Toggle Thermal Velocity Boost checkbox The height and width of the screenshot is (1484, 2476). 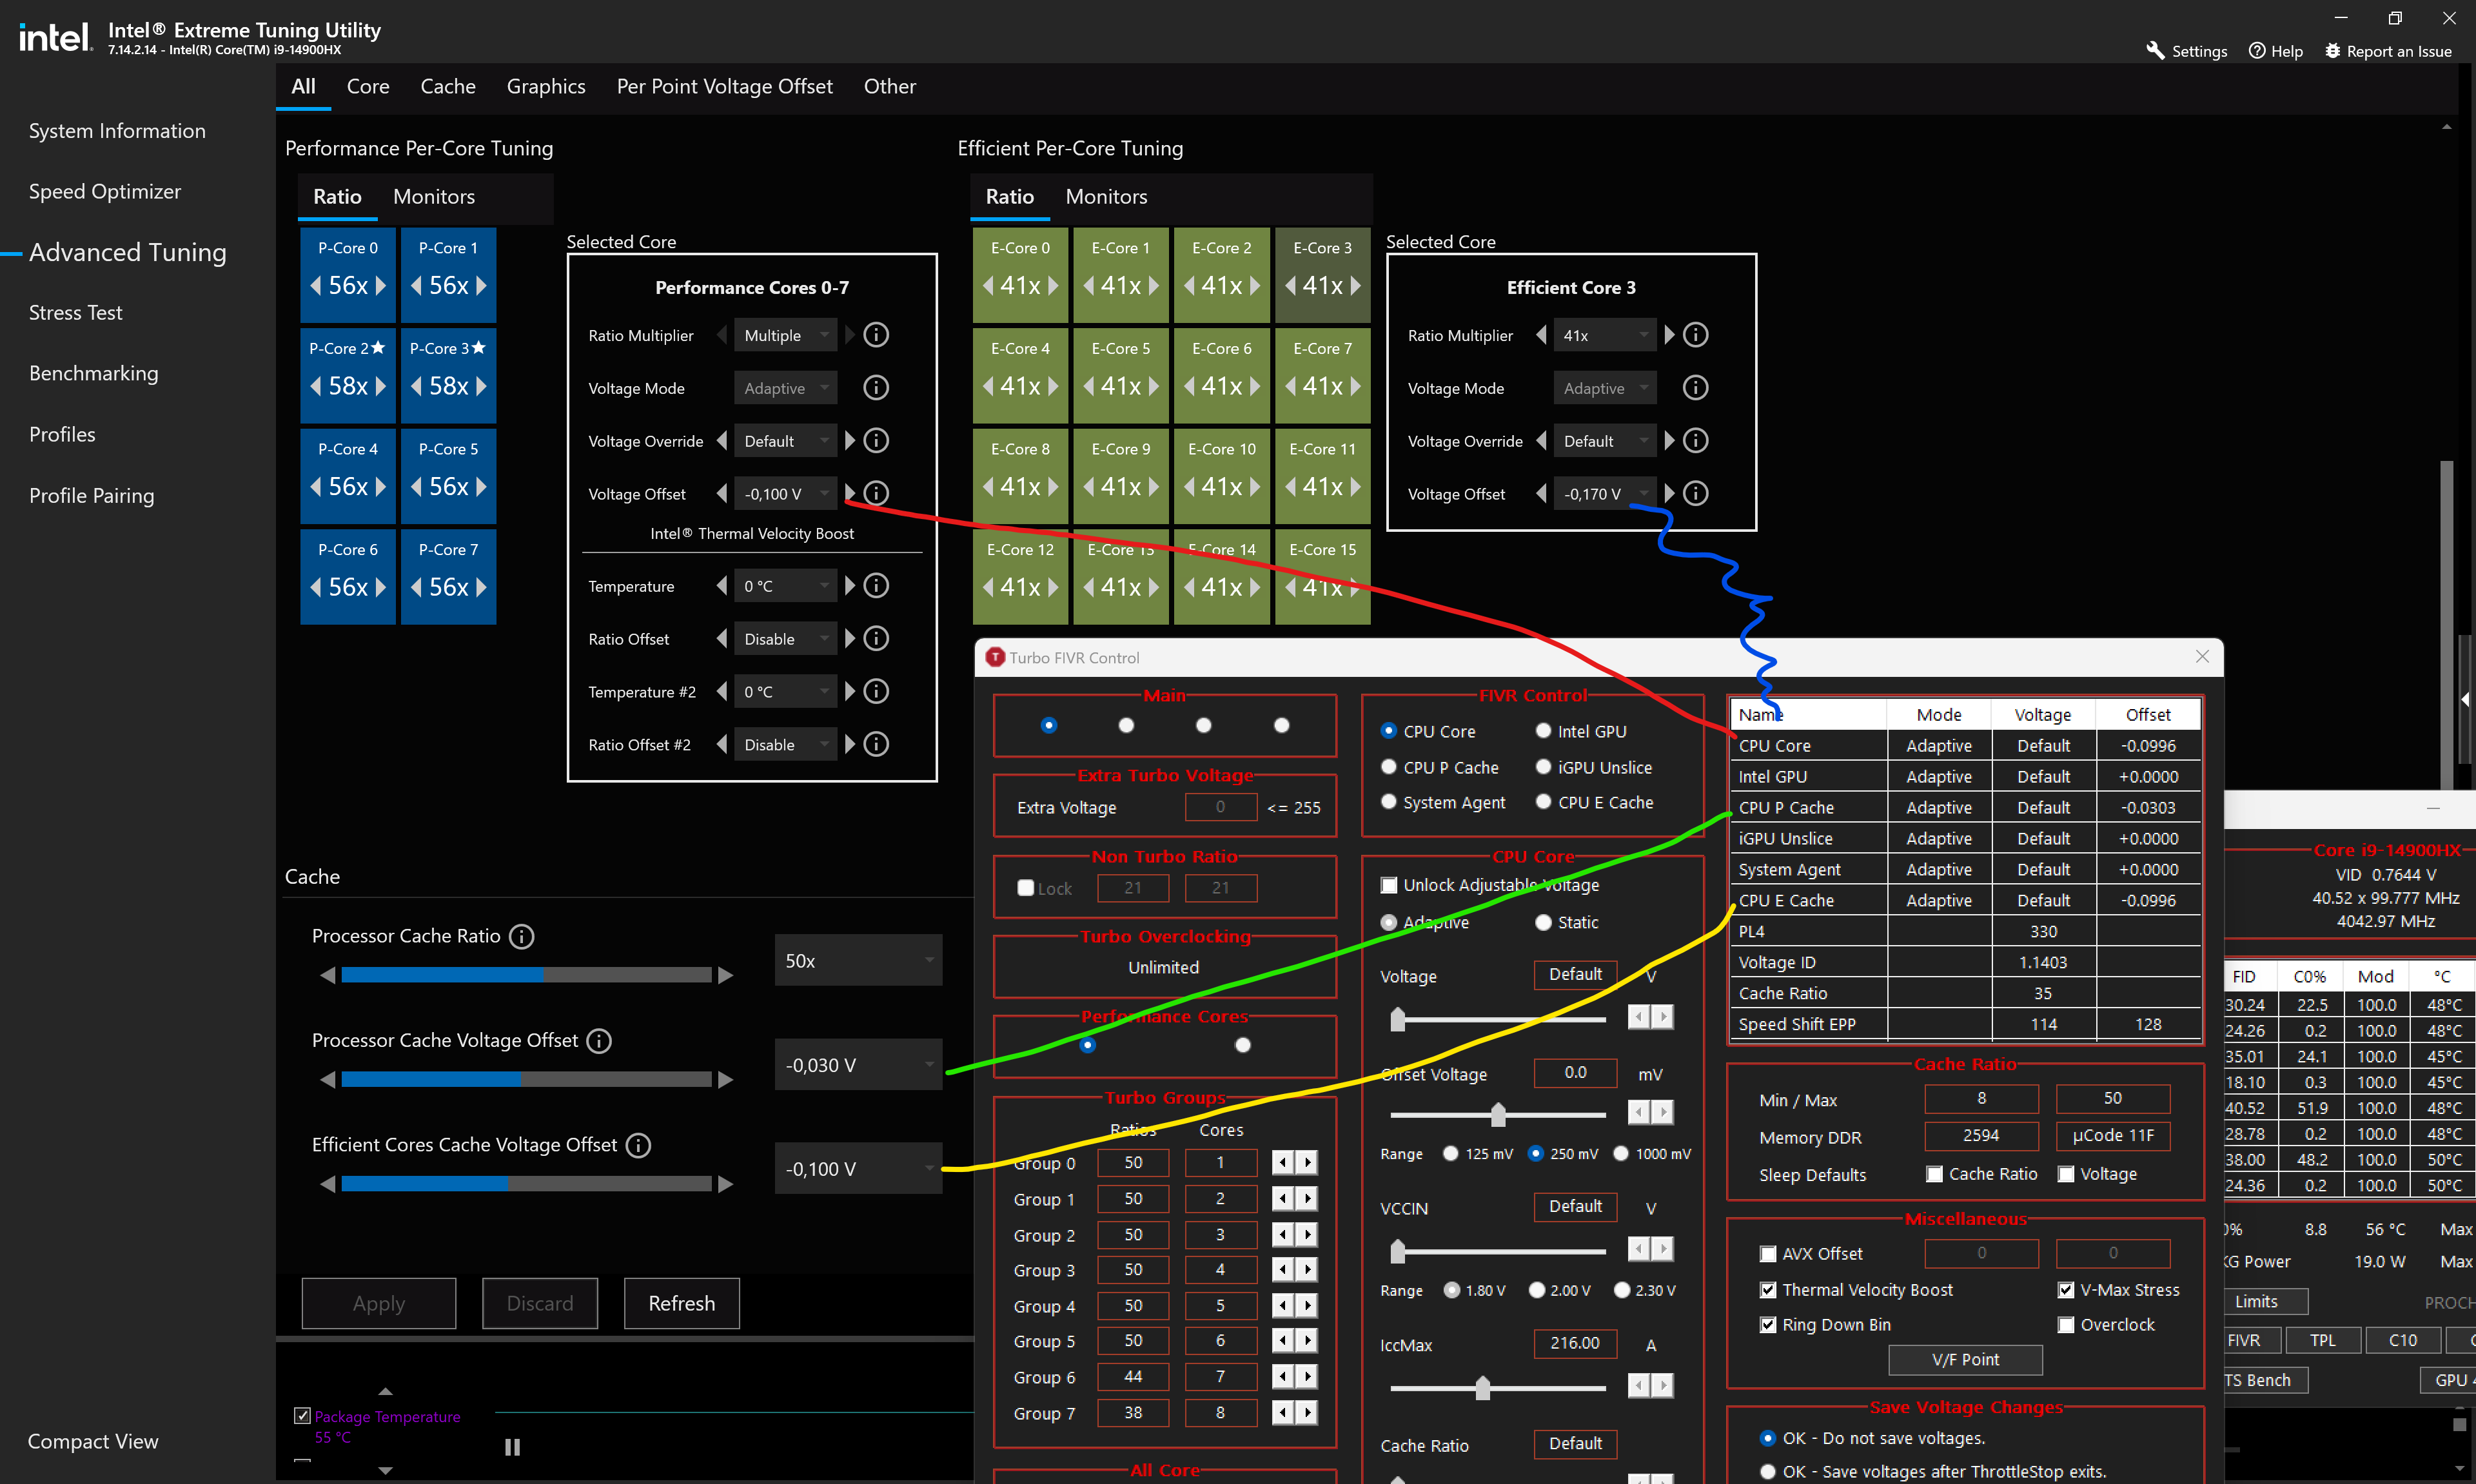click(1768, 1290)
